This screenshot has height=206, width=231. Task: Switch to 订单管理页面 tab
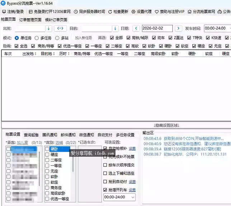tap(30, 20)
